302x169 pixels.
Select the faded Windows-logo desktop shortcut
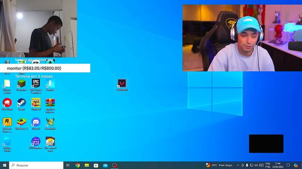(x=7, y=145)
